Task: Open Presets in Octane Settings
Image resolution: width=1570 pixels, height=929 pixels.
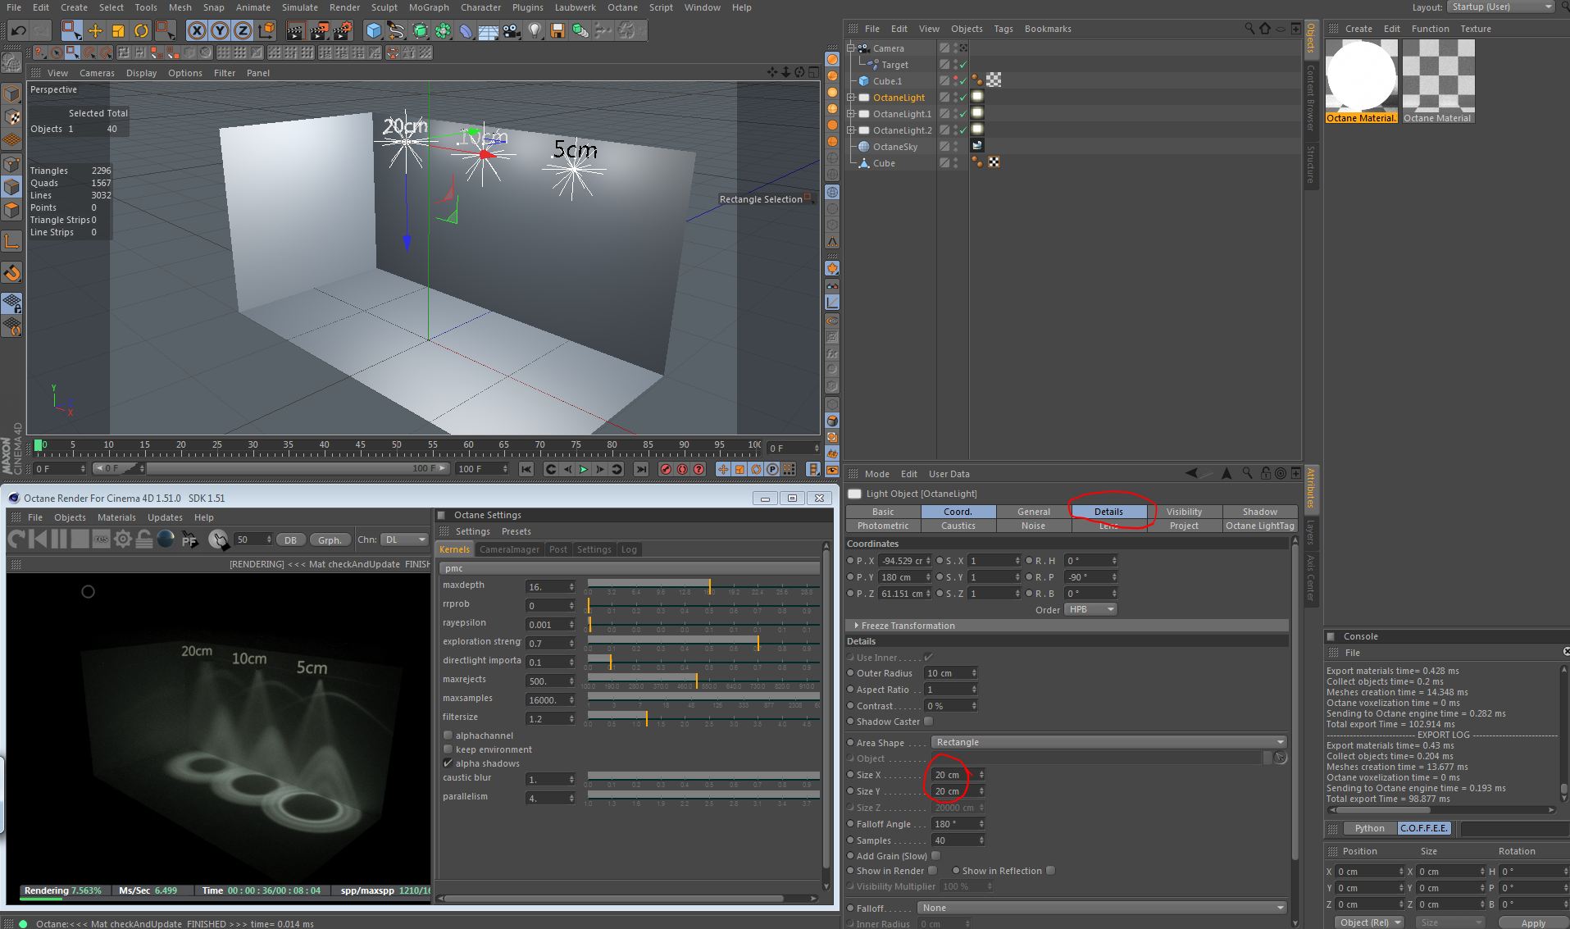Action: click(x=517, y=531)
